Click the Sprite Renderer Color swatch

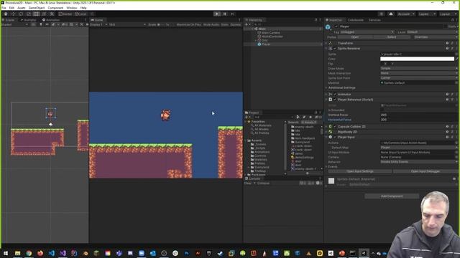coord(417,59)
